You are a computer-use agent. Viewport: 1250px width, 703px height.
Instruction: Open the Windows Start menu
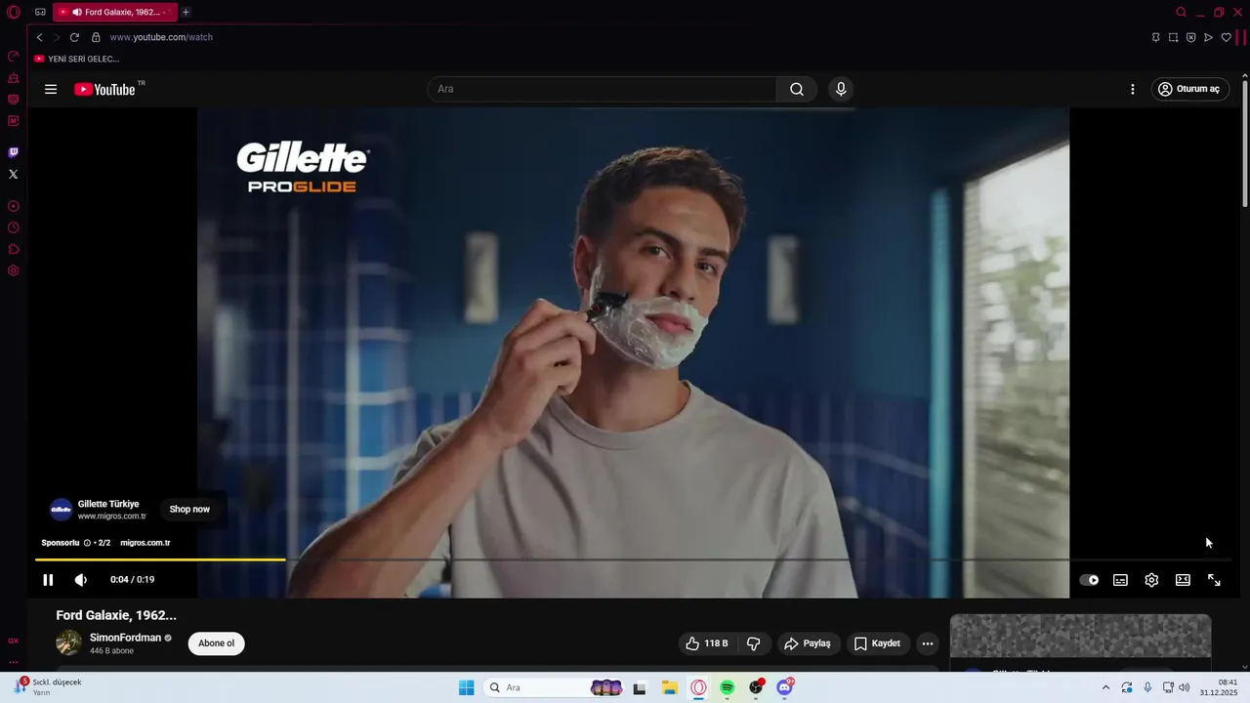[x=467, y=687]
